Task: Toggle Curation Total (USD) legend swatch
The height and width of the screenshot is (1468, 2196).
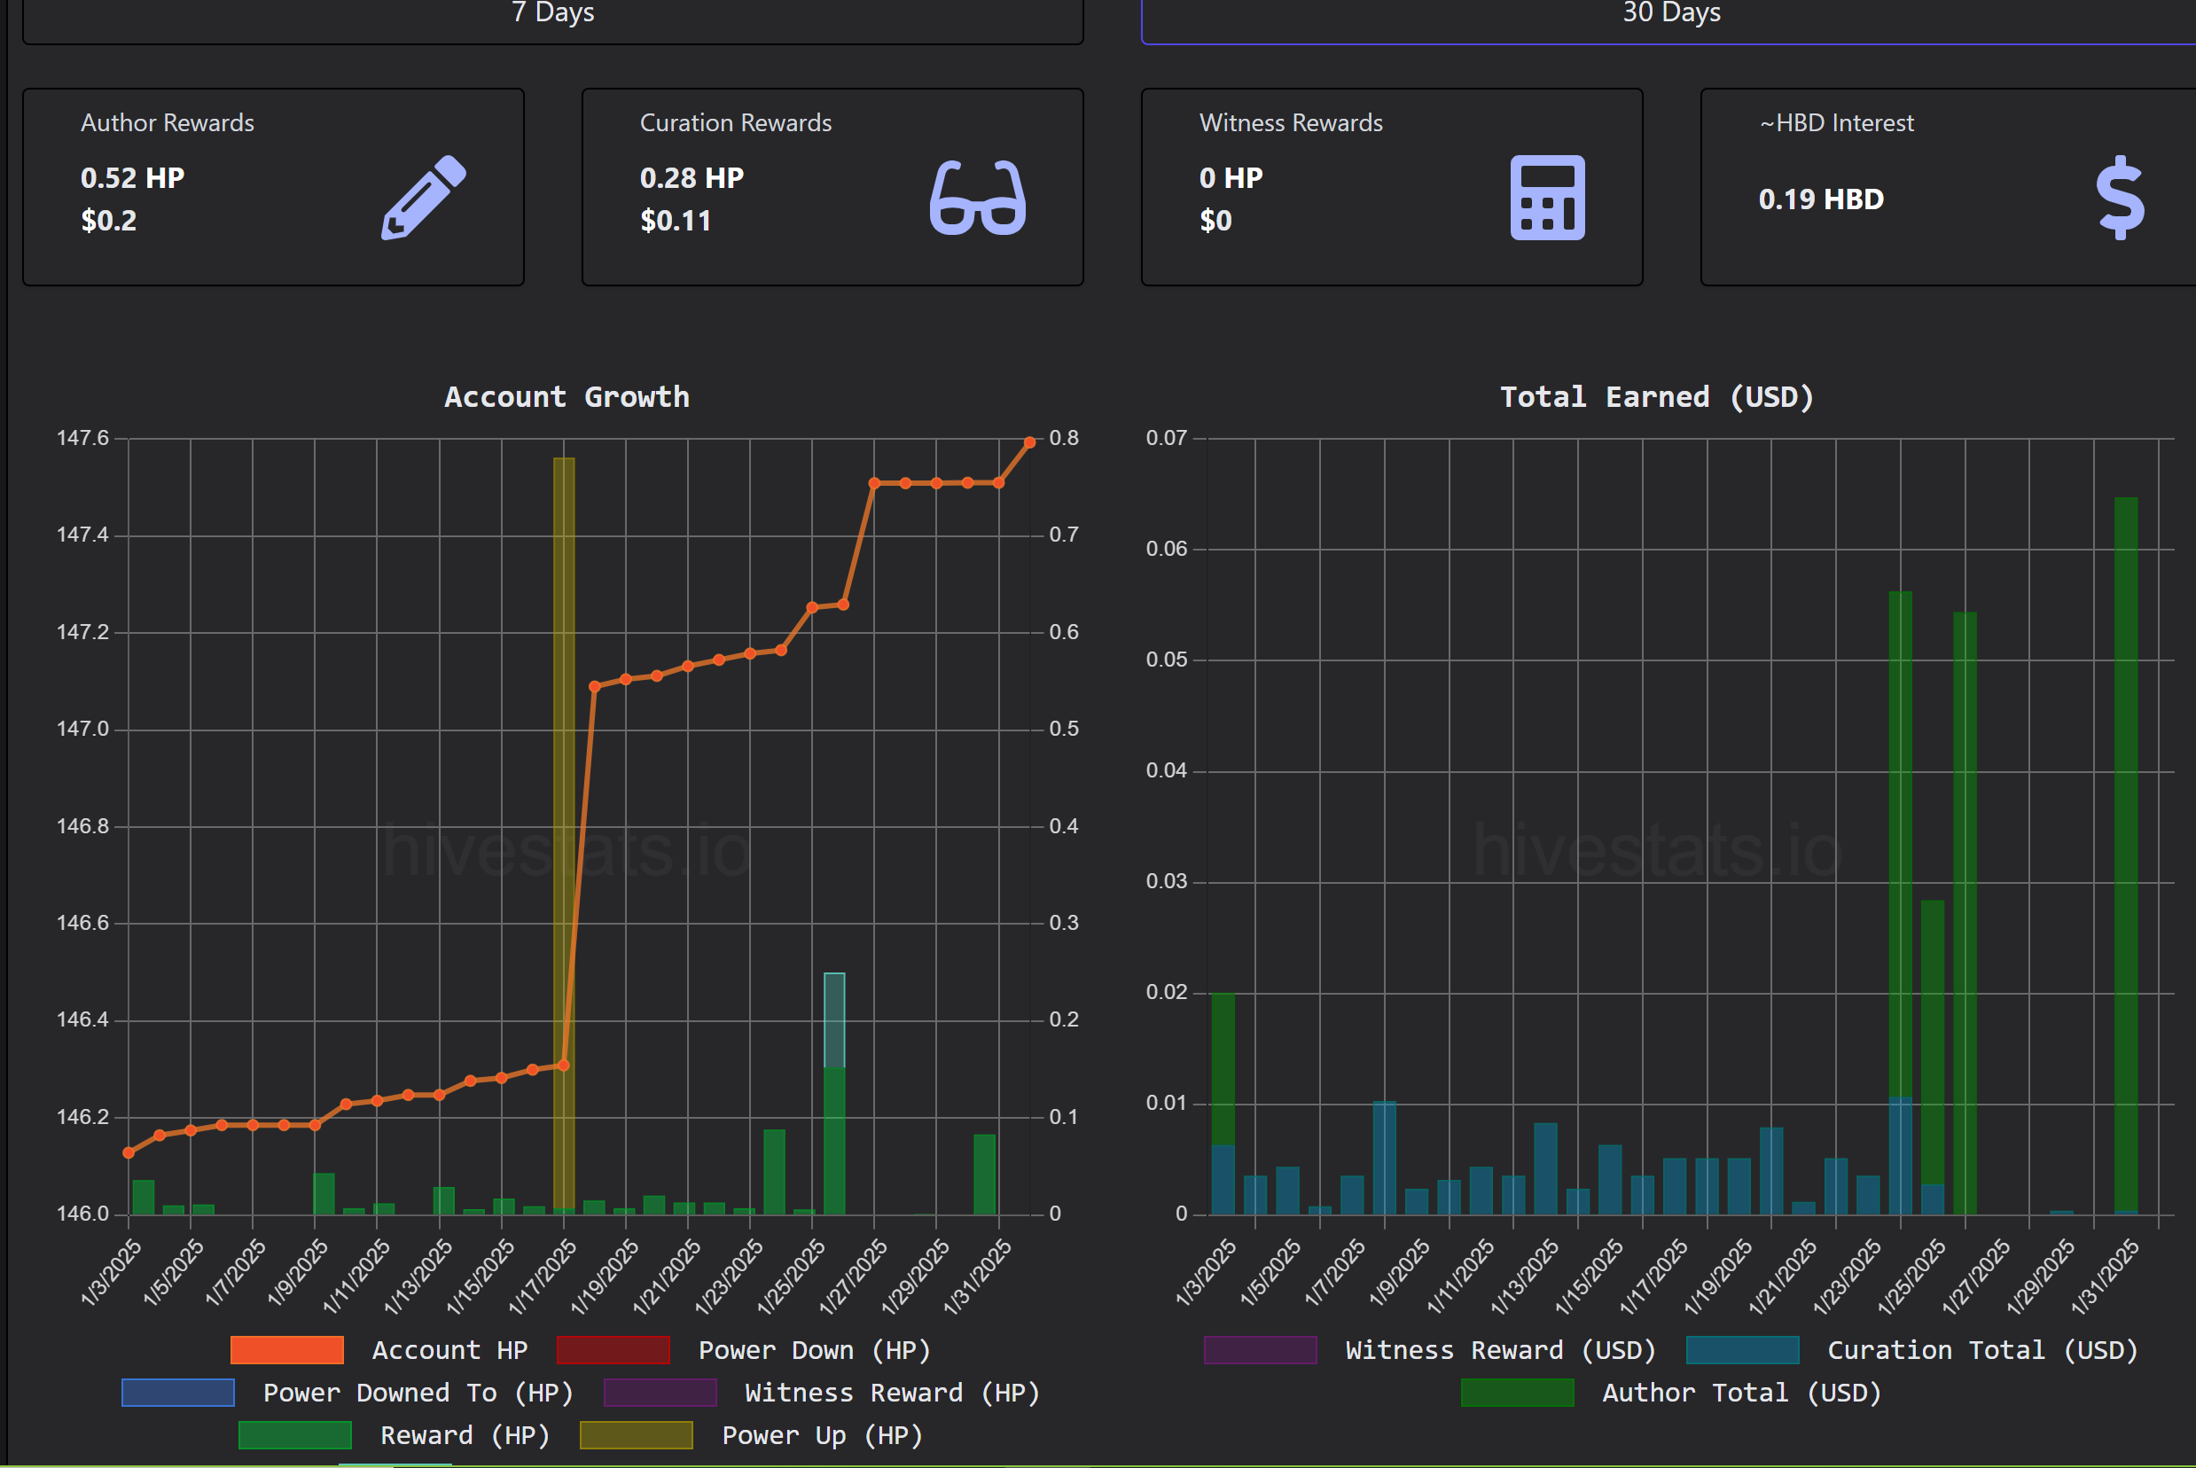Action: coord(1742,1350)
